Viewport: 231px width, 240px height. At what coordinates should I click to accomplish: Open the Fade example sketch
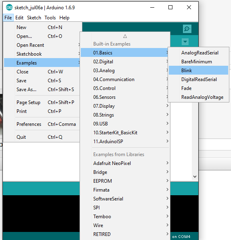[199, 88]
